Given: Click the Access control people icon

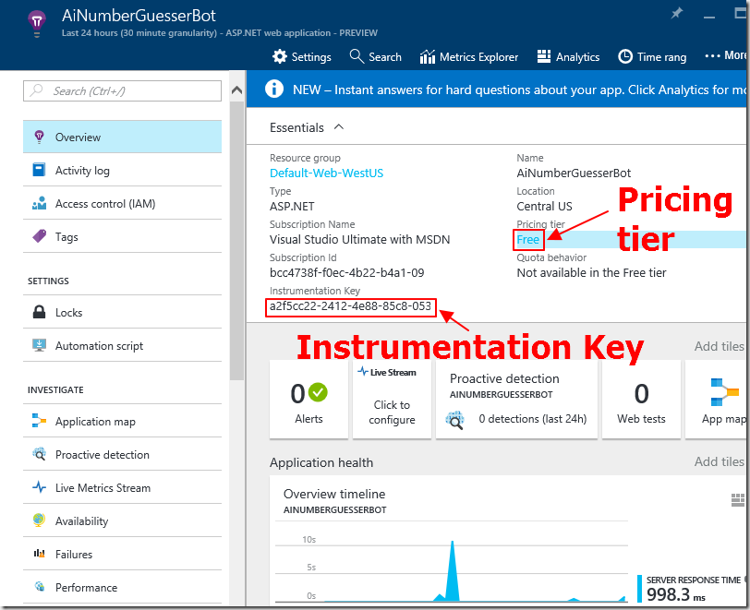Looking at the screenshot, I should 39,203.
